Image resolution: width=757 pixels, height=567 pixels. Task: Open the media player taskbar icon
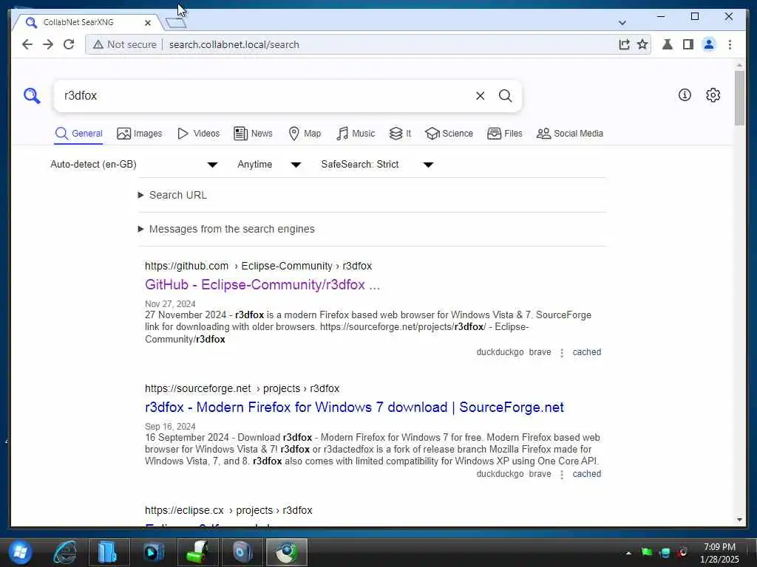click(x=154, y=552)
